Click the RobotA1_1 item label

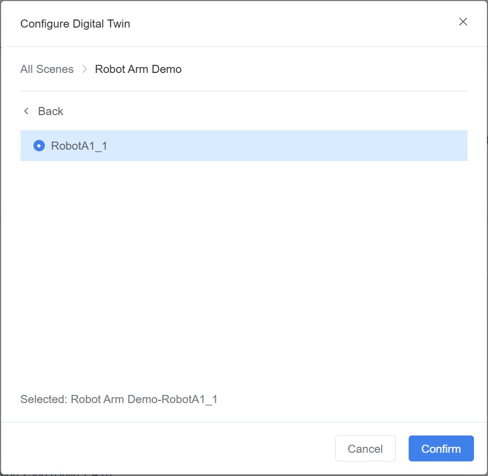79,145
